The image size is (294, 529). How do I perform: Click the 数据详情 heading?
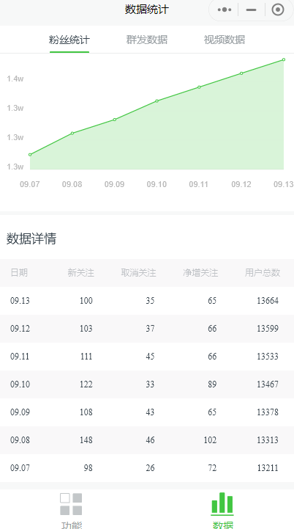tap(31, 239)
